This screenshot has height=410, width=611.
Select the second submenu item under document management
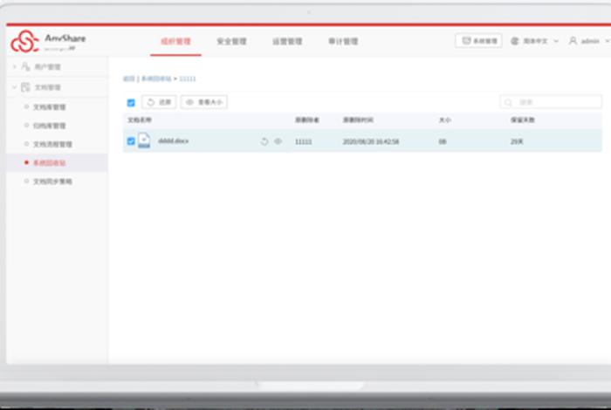pyautogui.click(x=49, y=126)
